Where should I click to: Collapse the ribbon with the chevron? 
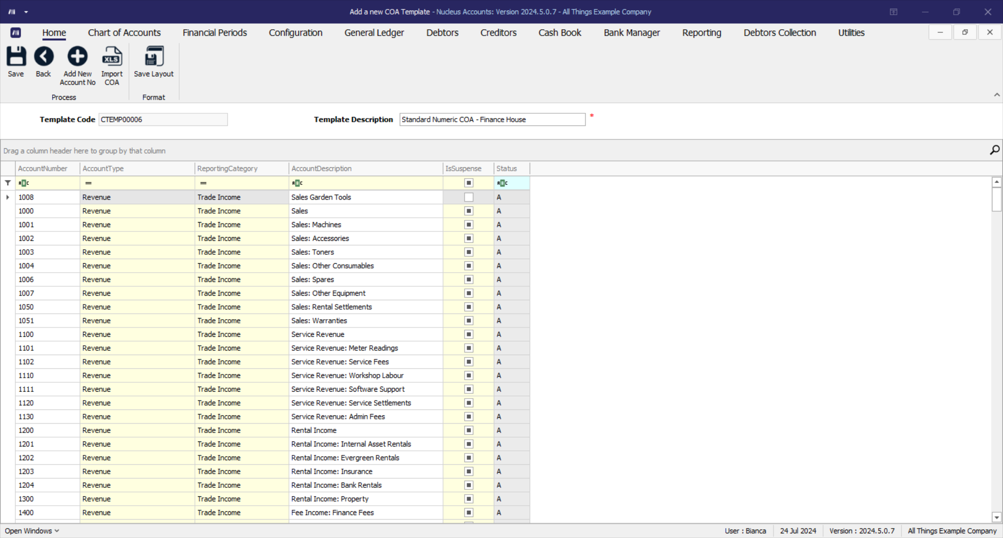pos(997,95)
